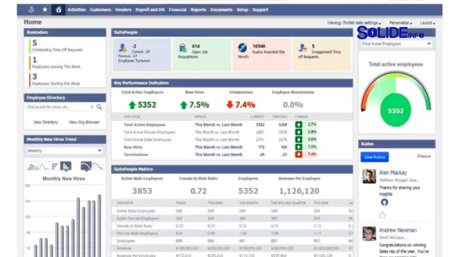Go to Home via house icon
Image resolution: width=457 pixels, height=257 pixels.
pos(59,10)
